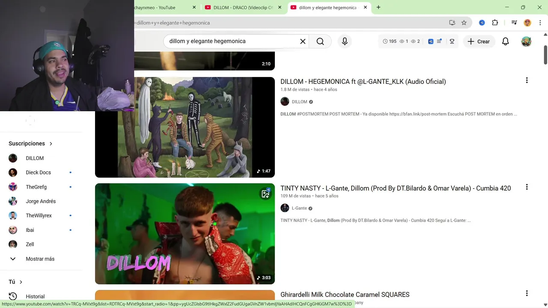
Task: Open Jorge Andrés subscription
Action: pos(41,201)
